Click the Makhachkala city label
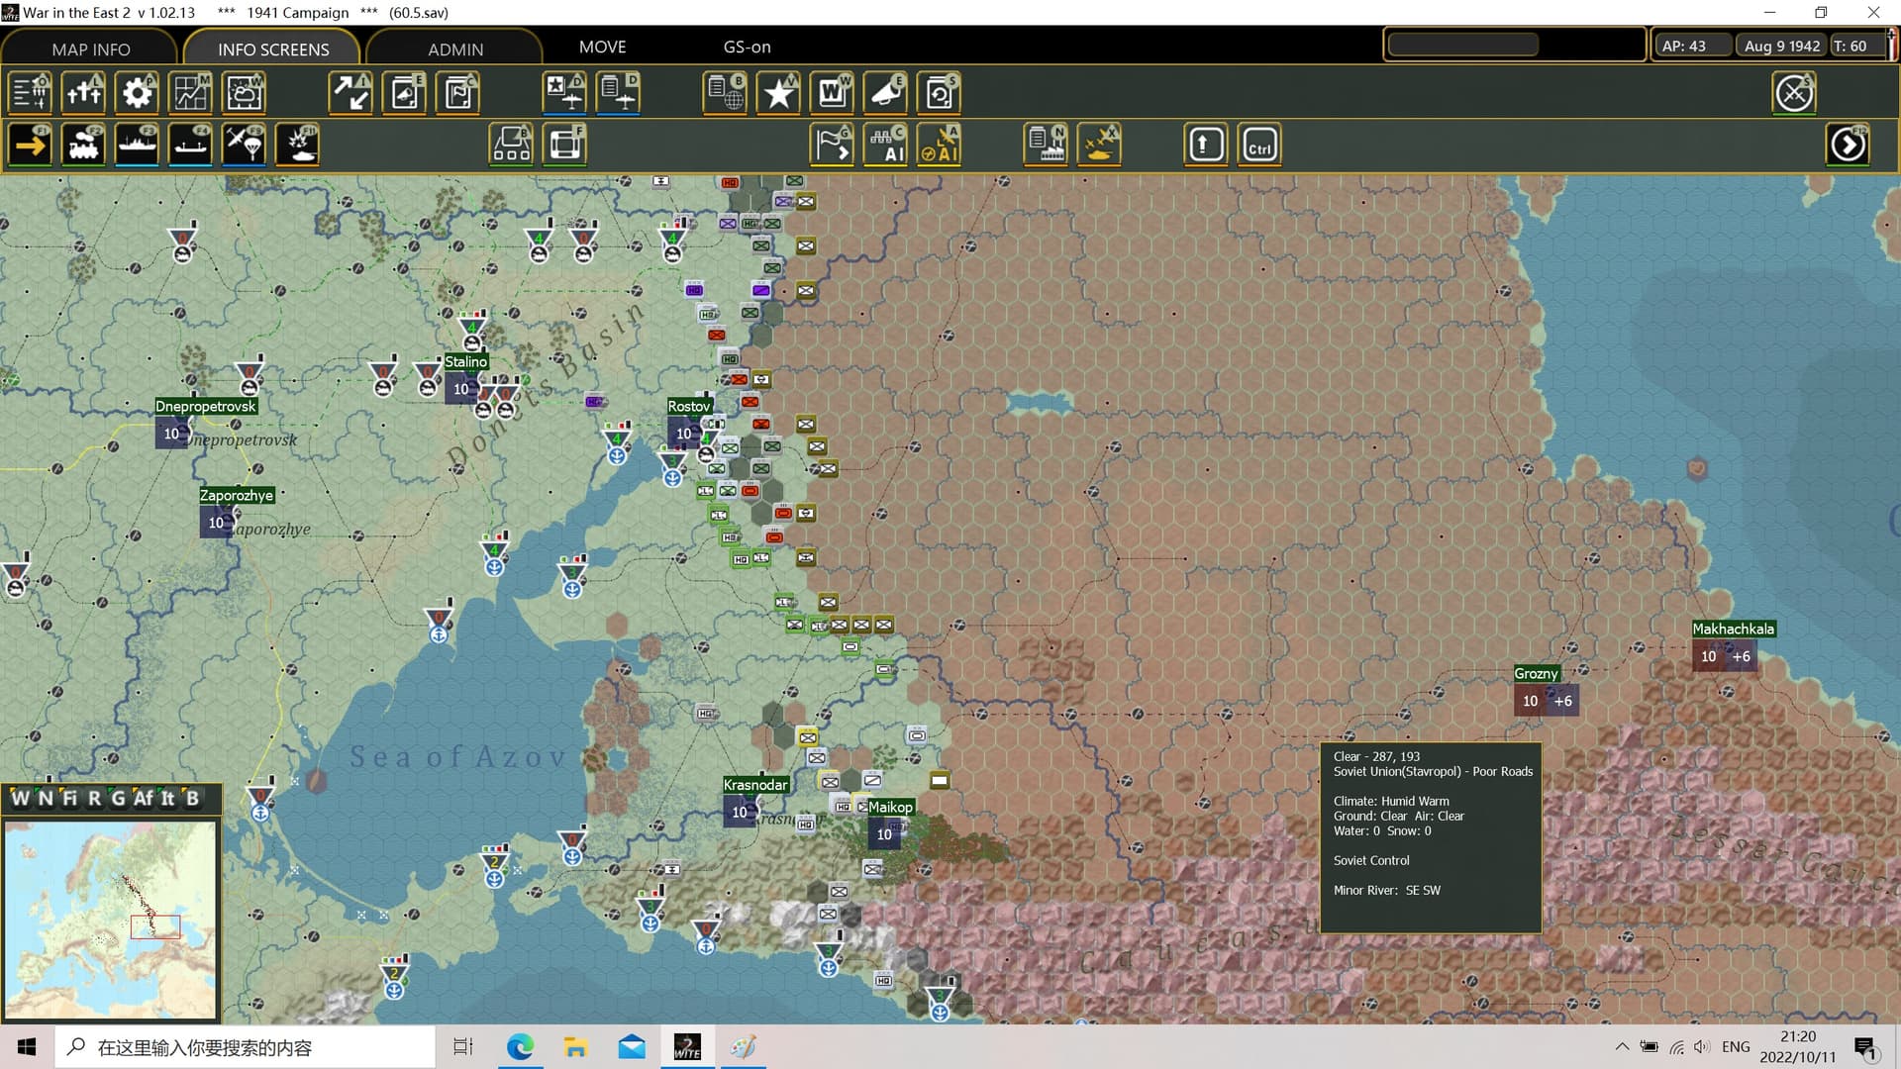Image resolution: width=1901 pixels, height=1069 pixels. coord(1733,629)
